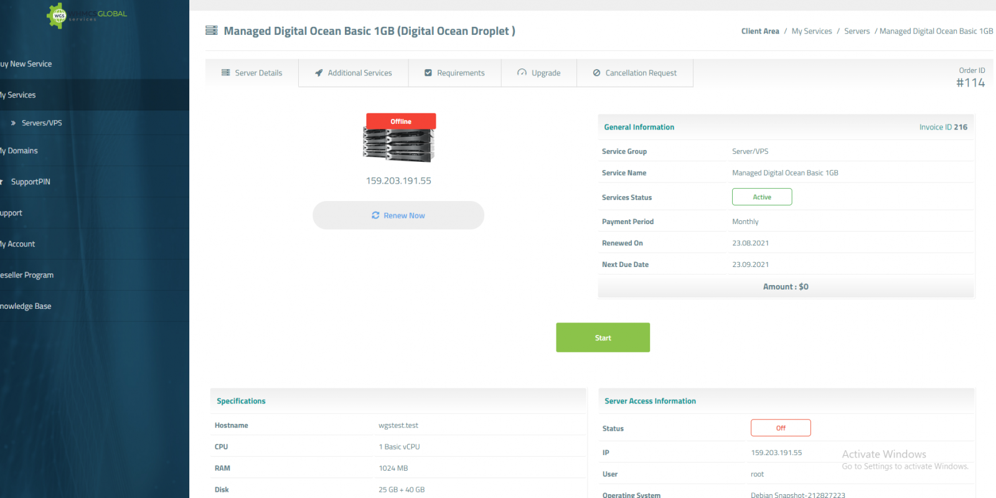Click Renewed On date 23.08.2021
The height and width of the screenshot is (498, 996).
(x=750, y=243)
